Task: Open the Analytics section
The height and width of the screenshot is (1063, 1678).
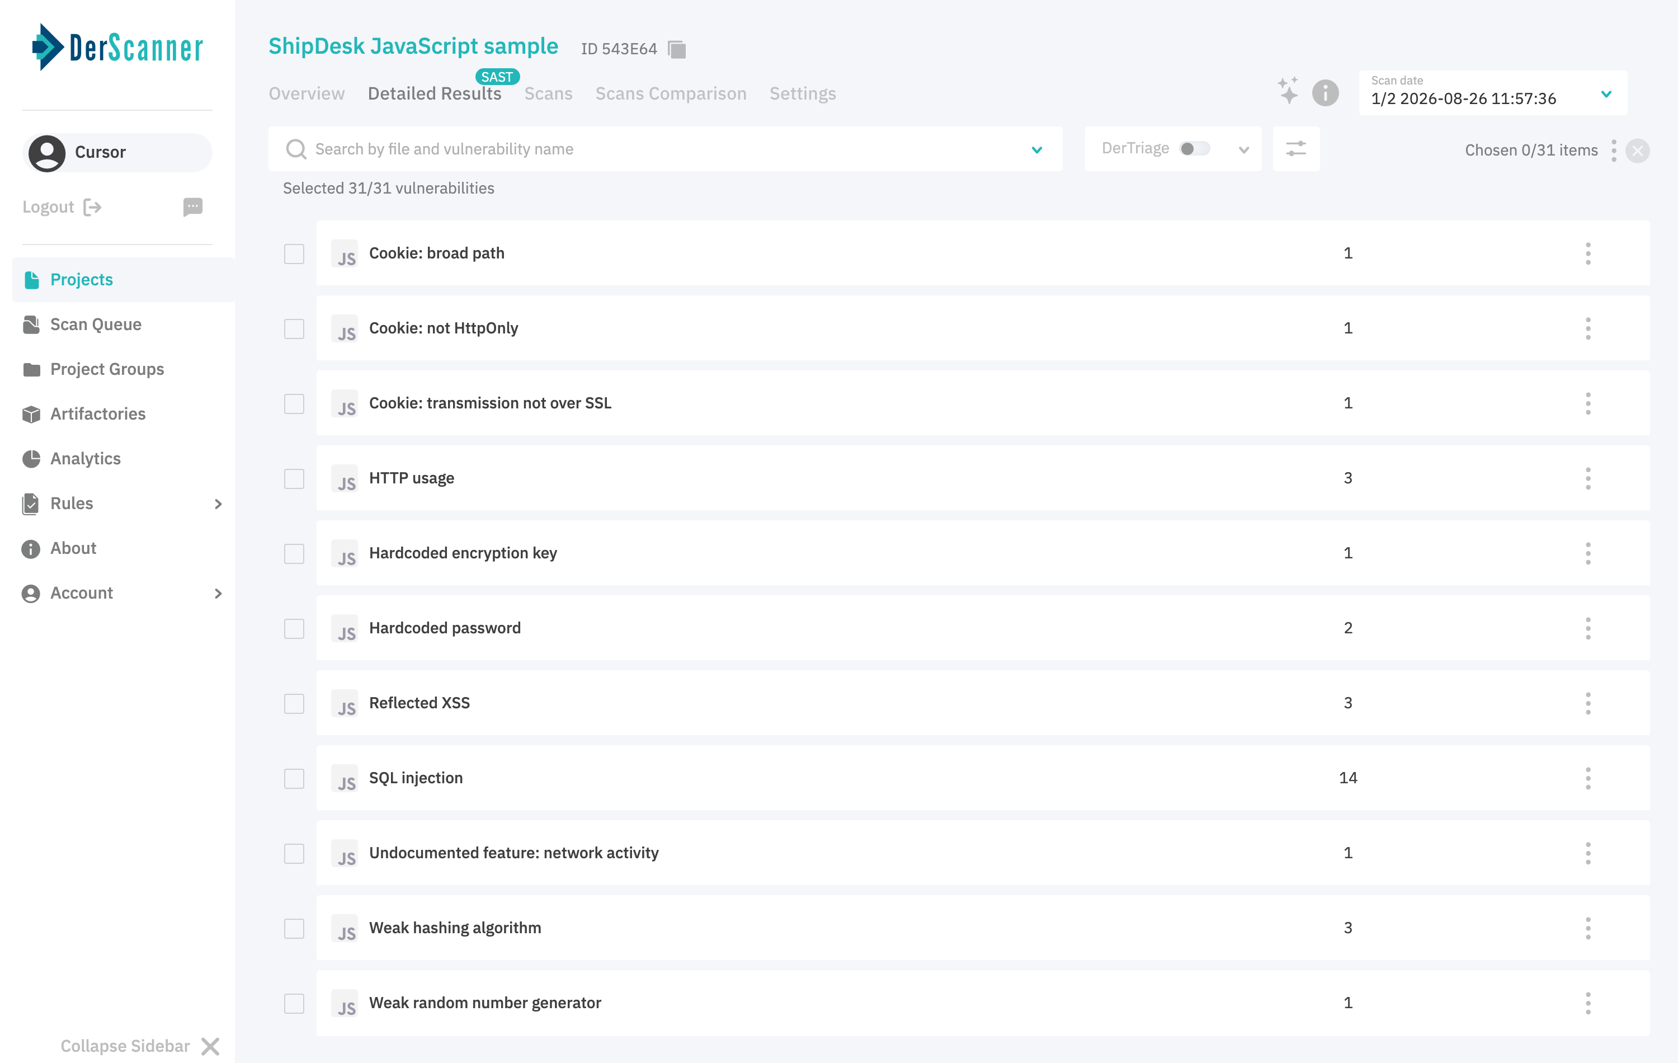Action: click(x=85, y=458)
